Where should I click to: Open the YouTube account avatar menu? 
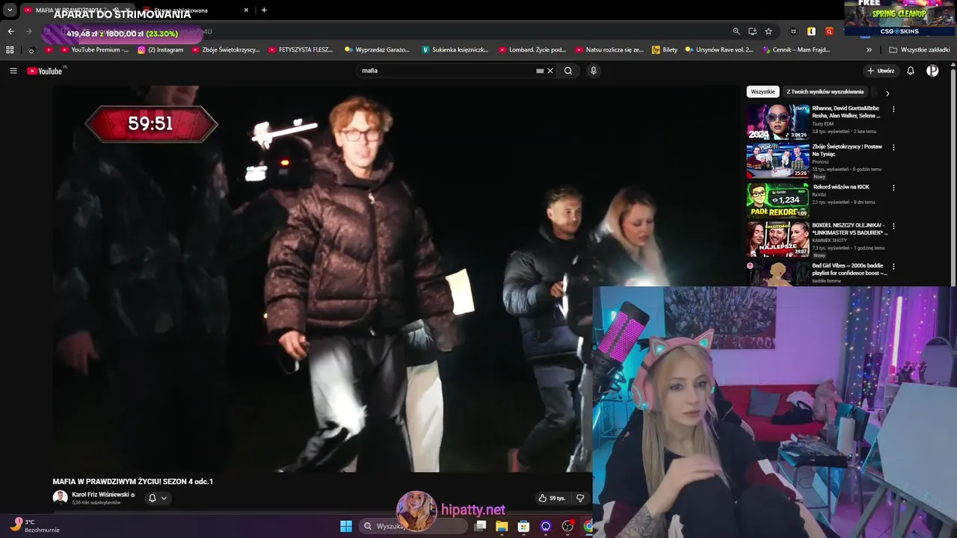pyautogui.click(x=932, y=71)
